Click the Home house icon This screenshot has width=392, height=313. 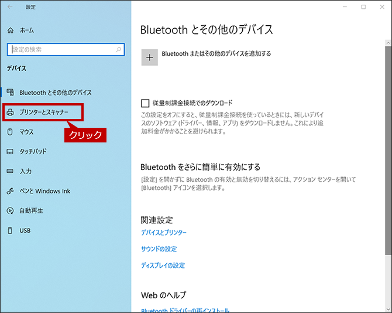[11, 30]
